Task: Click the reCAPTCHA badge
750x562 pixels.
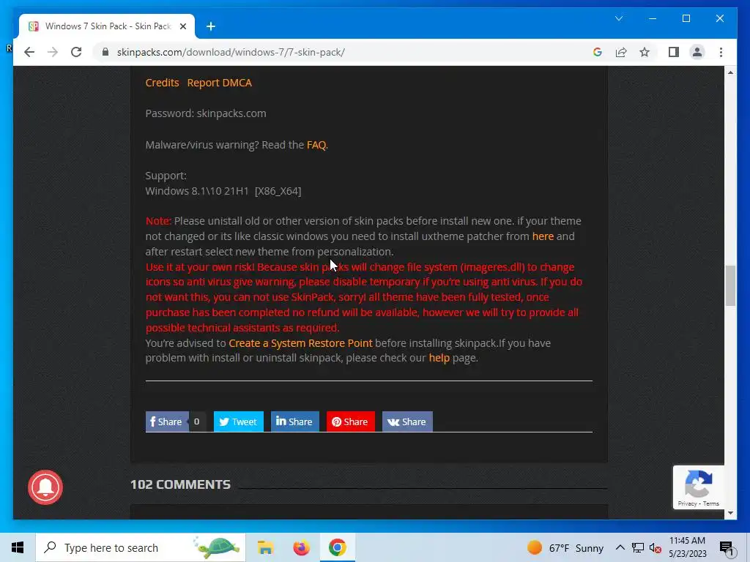Action: point(698,487)
